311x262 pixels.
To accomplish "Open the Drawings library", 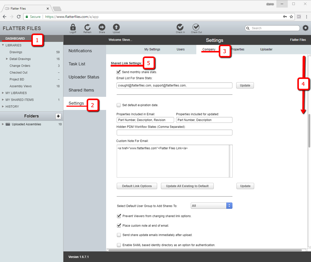I will pyautogui.click(x=16, y=52).
